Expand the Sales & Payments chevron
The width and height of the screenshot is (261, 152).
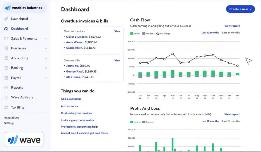click(46, 39)
